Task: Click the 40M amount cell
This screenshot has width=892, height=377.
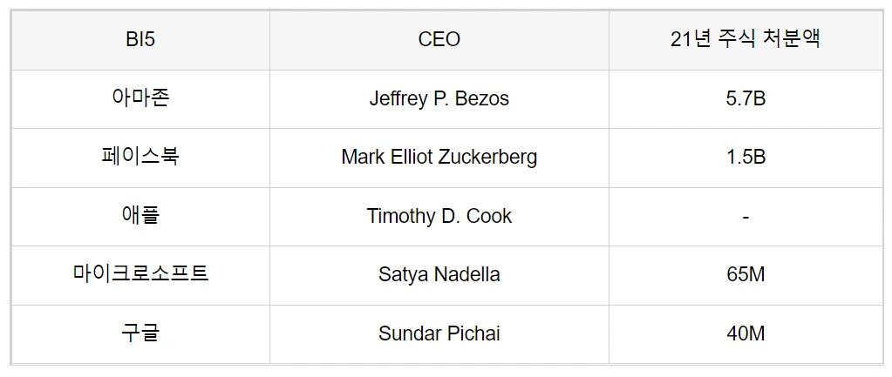Action: click(745, 333)
